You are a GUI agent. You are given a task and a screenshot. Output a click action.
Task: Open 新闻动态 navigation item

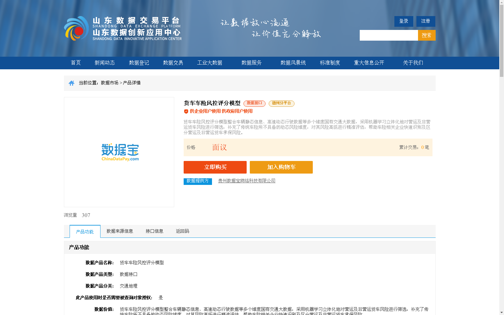click(x=105, y=63)
